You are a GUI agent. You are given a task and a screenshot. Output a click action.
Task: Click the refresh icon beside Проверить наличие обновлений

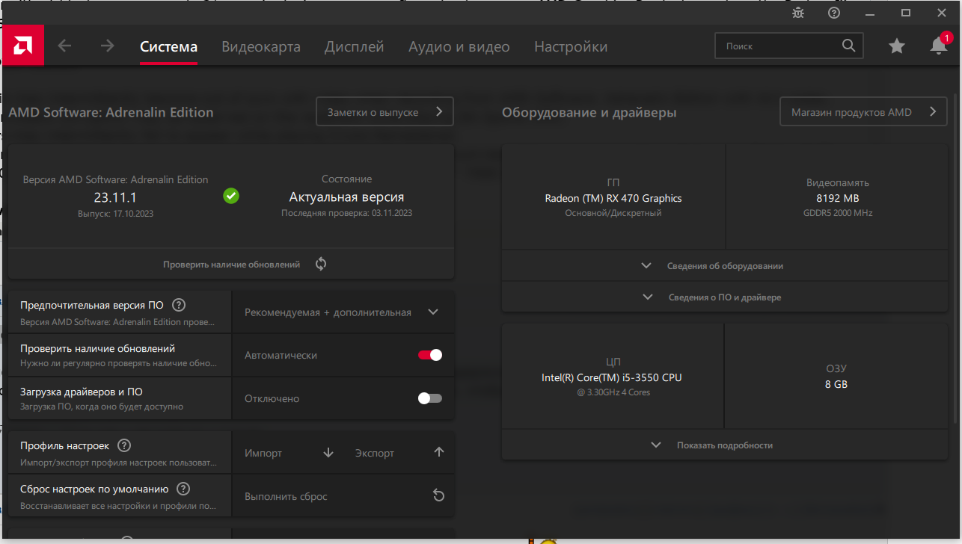click(x=321, y=264)
